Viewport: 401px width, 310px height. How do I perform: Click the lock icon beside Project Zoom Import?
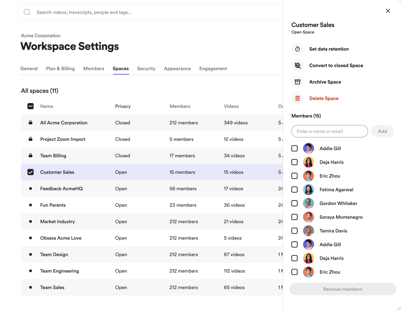tap(30, 139)
